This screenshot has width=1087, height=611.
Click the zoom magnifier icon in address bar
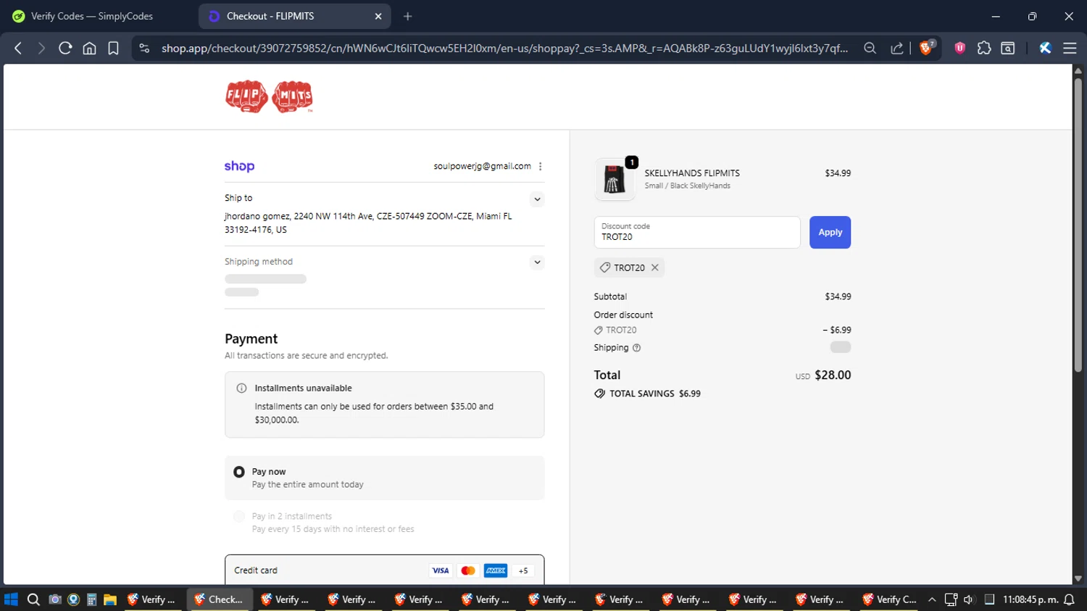[x=870, y=48]
